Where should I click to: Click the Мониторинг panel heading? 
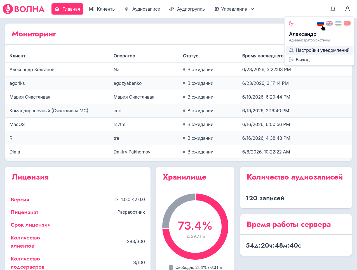(x=34, y=34)
